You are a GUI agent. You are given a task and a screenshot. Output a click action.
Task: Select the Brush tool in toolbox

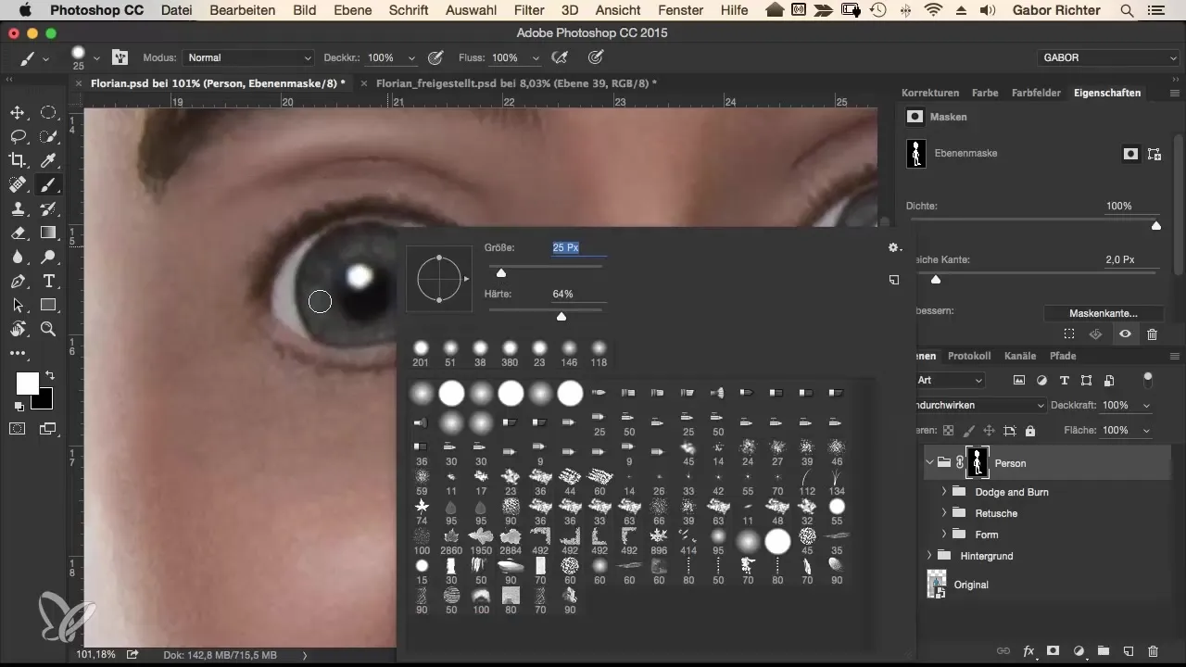click(48, 185)
